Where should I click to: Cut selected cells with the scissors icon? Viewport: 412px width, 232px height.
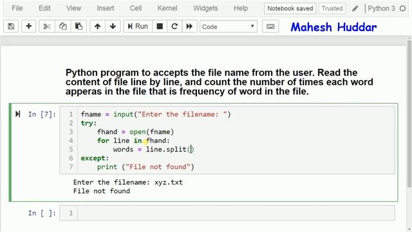click(x=47, y=26)
